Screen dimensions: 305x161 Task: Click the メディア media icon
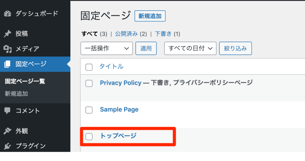click(x=7, y=49)
